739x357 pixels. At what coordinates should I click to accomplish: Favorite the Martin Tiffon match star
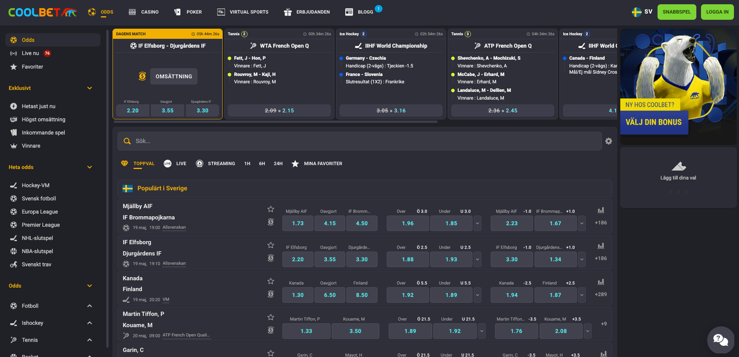tap(271, 317)
